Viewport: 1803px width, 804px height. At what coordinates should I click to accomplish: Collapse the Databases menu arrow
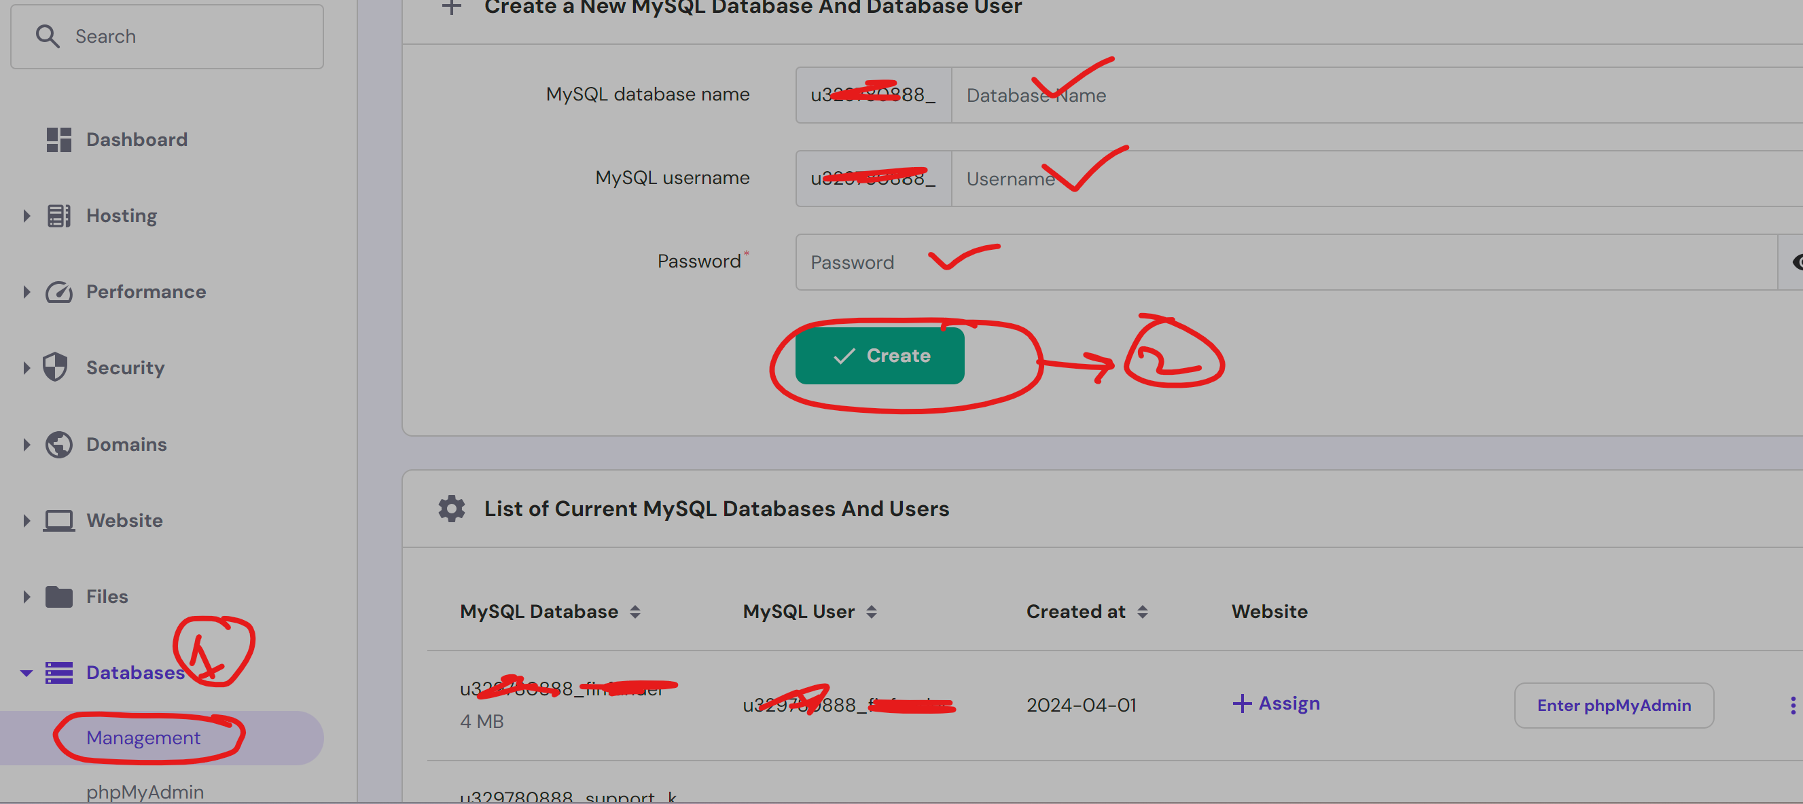pos(26,673)
